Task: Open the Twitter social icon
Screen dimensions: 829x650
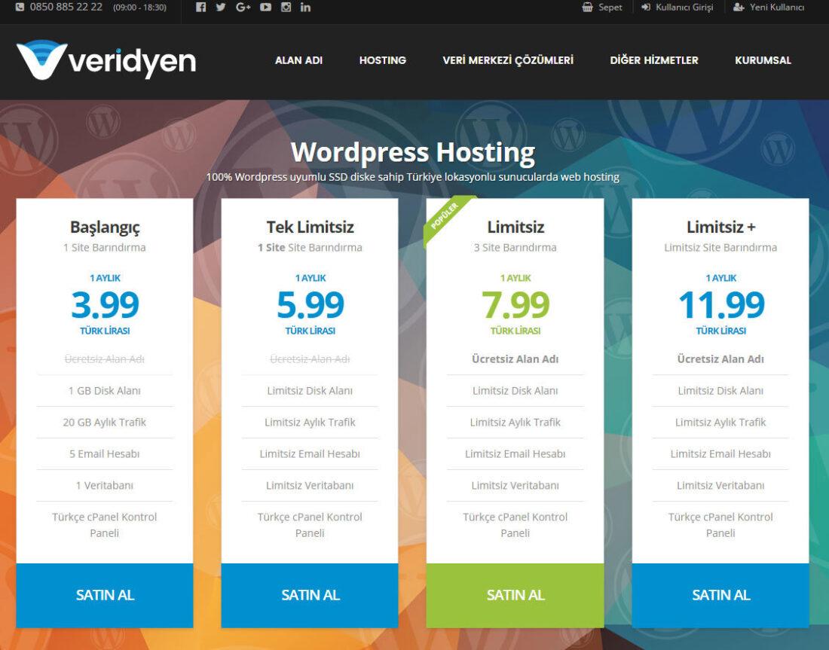Action: [x=221, y=8]
